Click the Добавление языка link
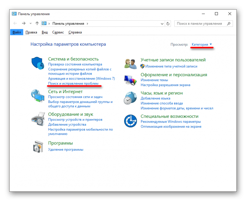246x201 pixels. 155,98
